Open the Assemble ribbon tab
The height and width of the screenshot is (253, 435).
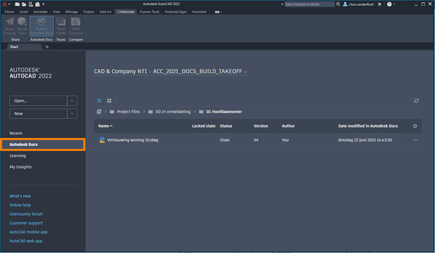199,12
